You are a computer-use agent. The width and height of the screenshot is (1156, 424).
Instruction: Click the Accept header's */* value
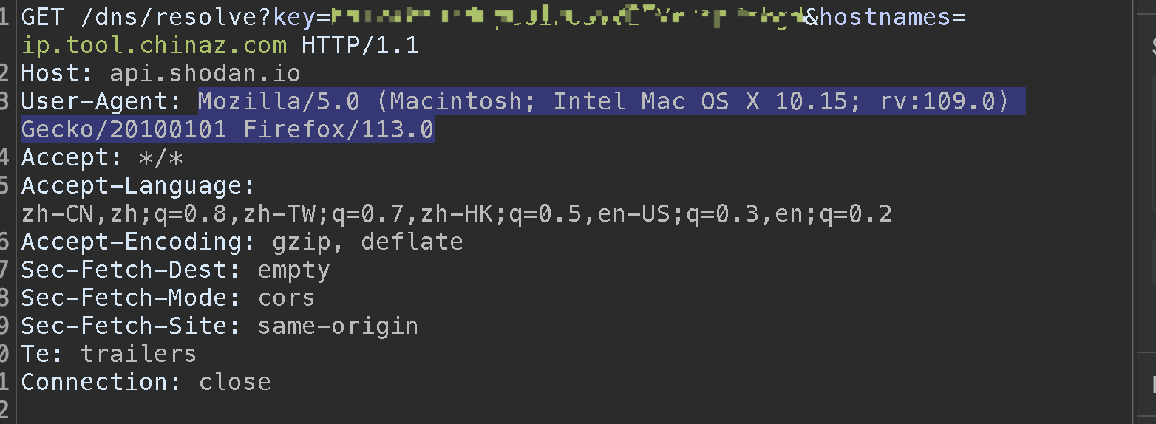tap(160, 157)
